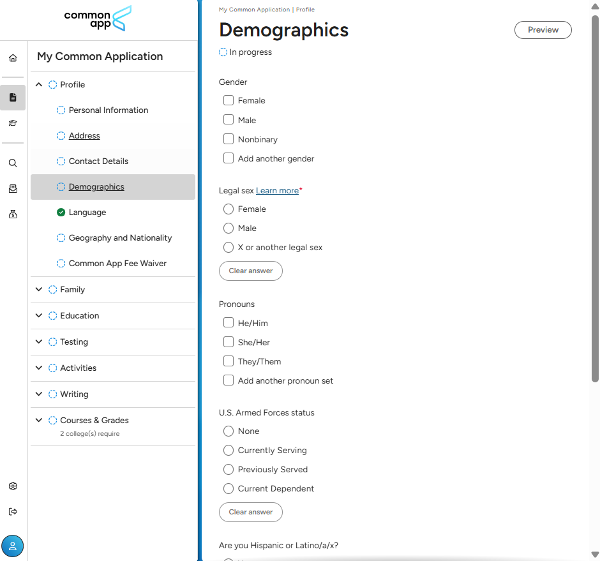Check the Nonbinary gender checkbox
This screenshot has height=561, width=600.
point(229,139)
